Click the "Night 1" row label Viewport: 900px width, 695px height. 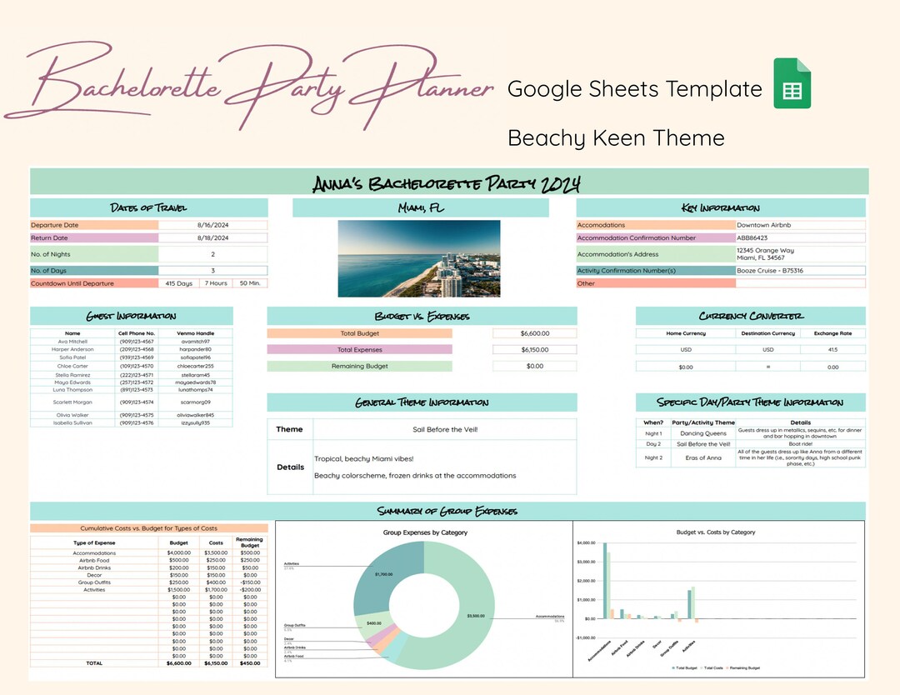pyautogui.click(x=653, y=433)
